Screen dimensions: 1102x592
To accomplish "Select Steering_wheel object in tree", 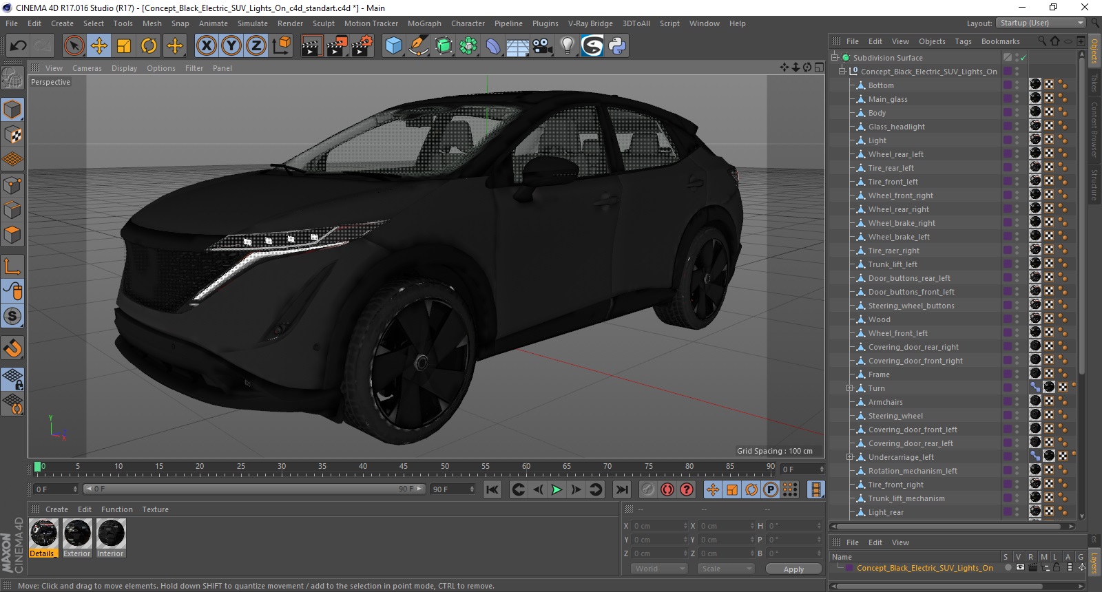I will (895, 416).
